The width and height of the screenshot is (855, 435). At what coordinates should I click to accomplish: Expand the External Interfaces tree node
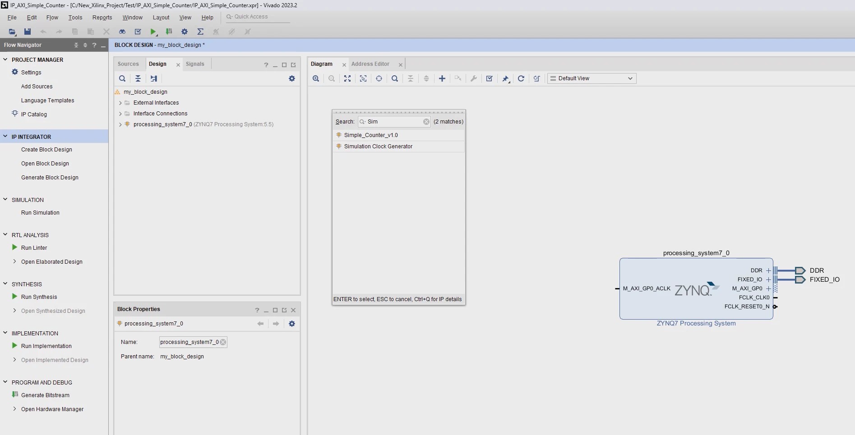120,103
